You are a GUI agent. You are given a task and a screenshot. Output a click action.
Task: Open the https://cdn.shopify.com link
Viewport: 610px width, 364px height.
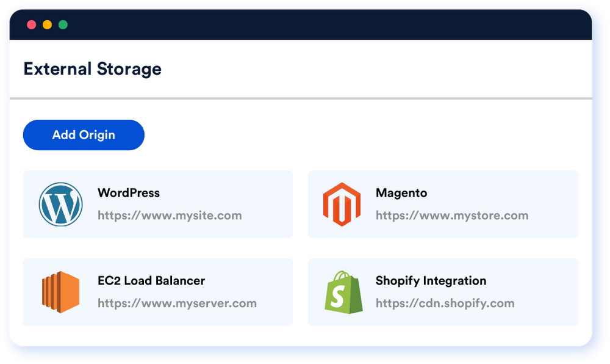coord(445,304)
